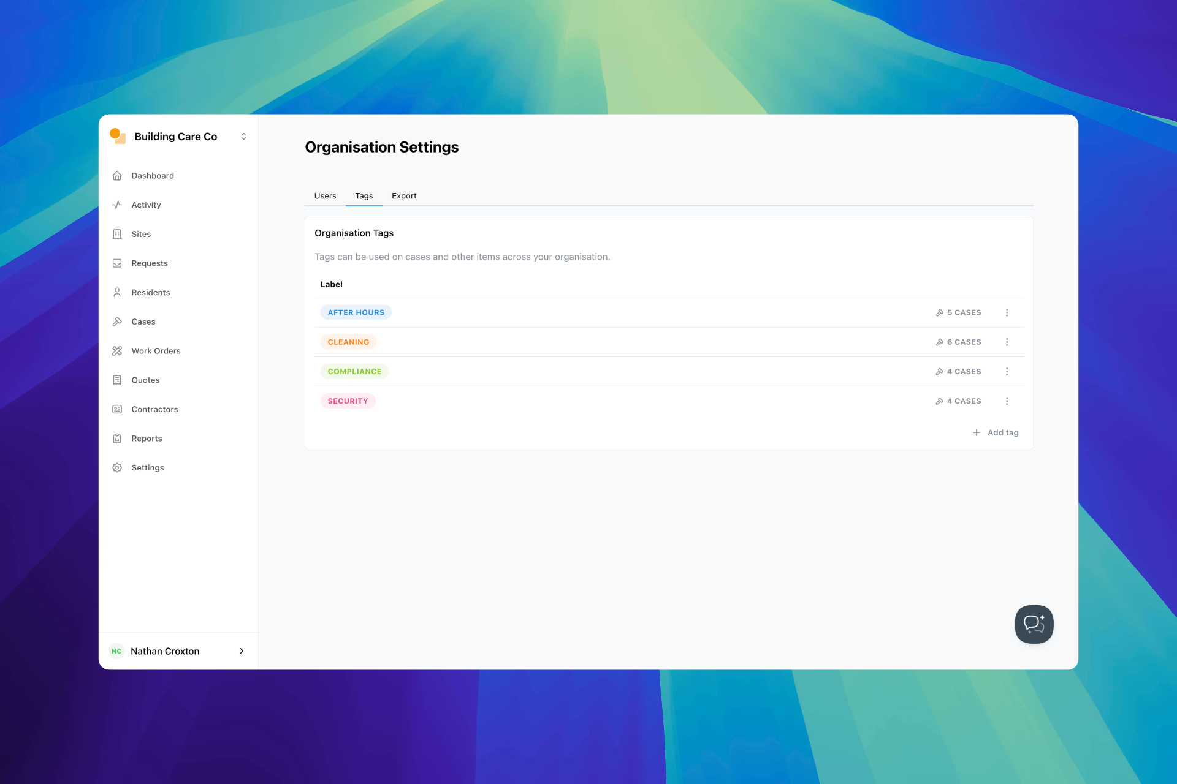Screen dimensions: 1177x784
Task: Open options menu for Security tag
Action: [x=1007, y=401]
